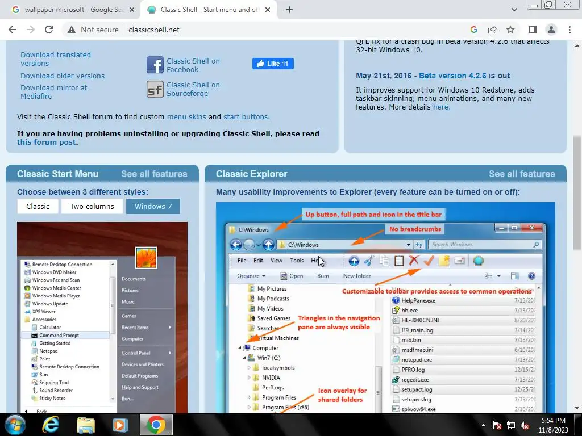Screen dimensions: 582x436
Task: Open the Chrome profile avatar
Action: tap(551, 30)
